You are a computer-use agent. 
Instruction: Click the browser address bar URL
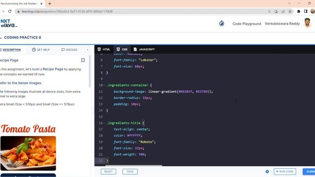tap(67, 11)
